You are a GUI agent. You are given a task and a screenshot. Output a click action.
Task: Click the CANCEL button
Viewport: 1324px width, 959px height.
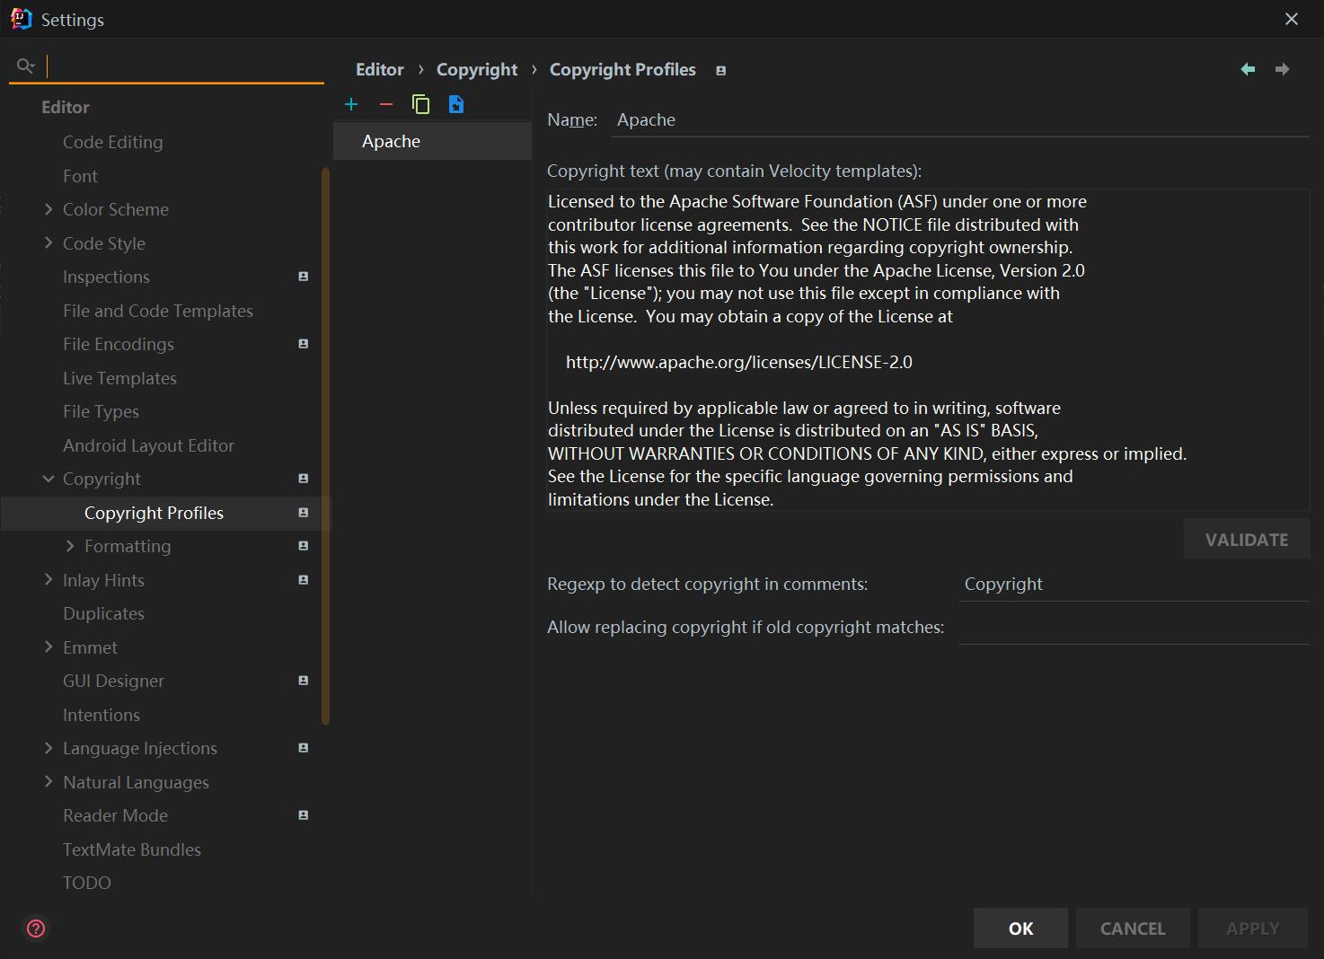pyautogui.click(x=1133, y=928)
